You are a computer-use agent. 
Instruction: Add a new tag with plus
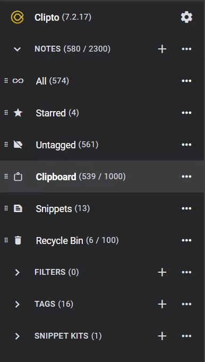tap(162, 304)
